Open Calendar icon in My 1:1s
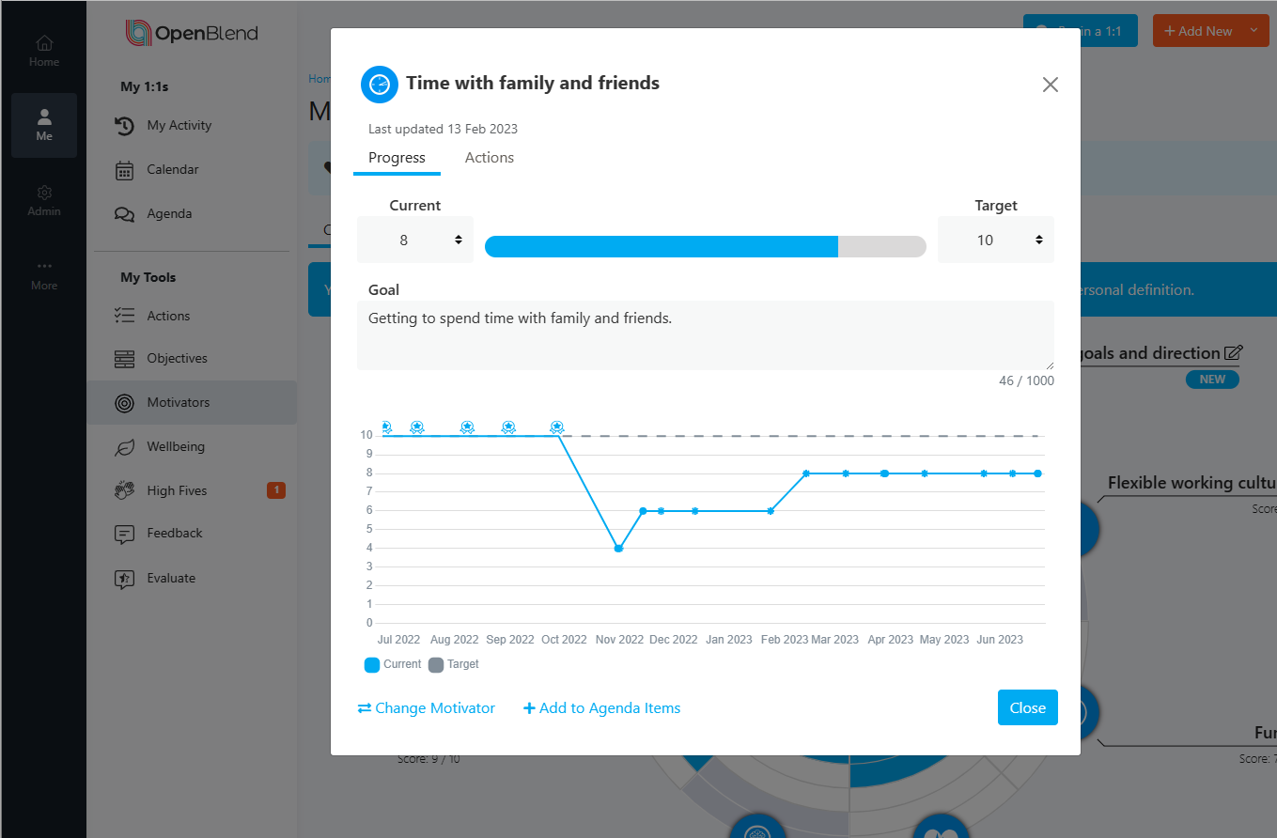Screen dimensions: 1277x838 coord(124,170)
